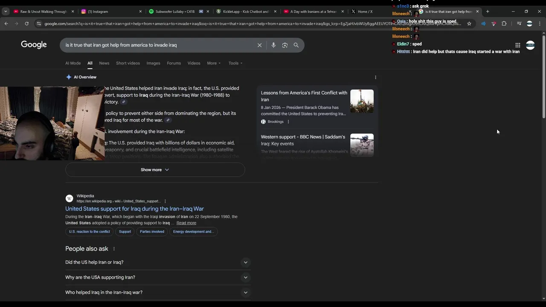Open 'People also ask' three-dot menu
This screenshot has width=546, height=307.
point(114,249)
